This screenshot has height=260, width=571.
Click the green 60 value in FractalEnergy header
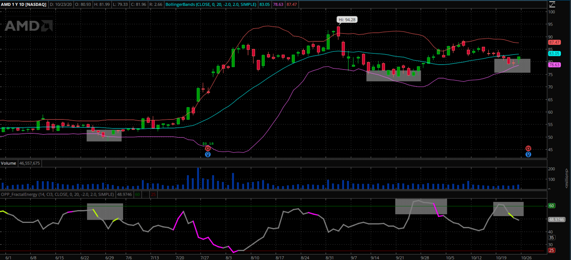pyautogui.click(x=137, y=194)
